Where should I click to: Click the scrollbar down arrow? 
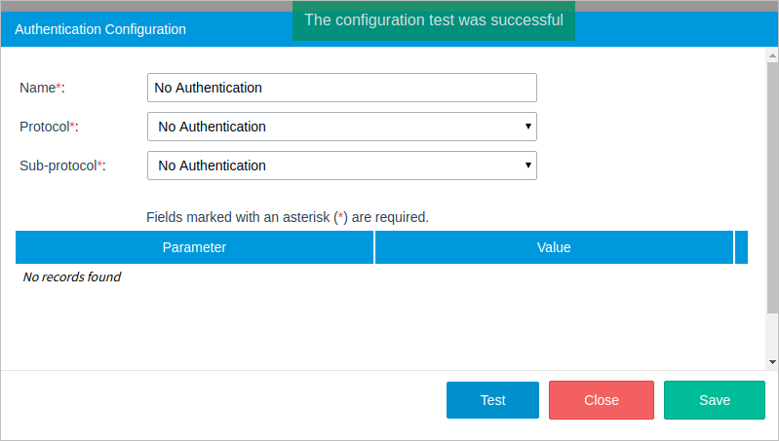pyautogui.click(x=772, y=361)
